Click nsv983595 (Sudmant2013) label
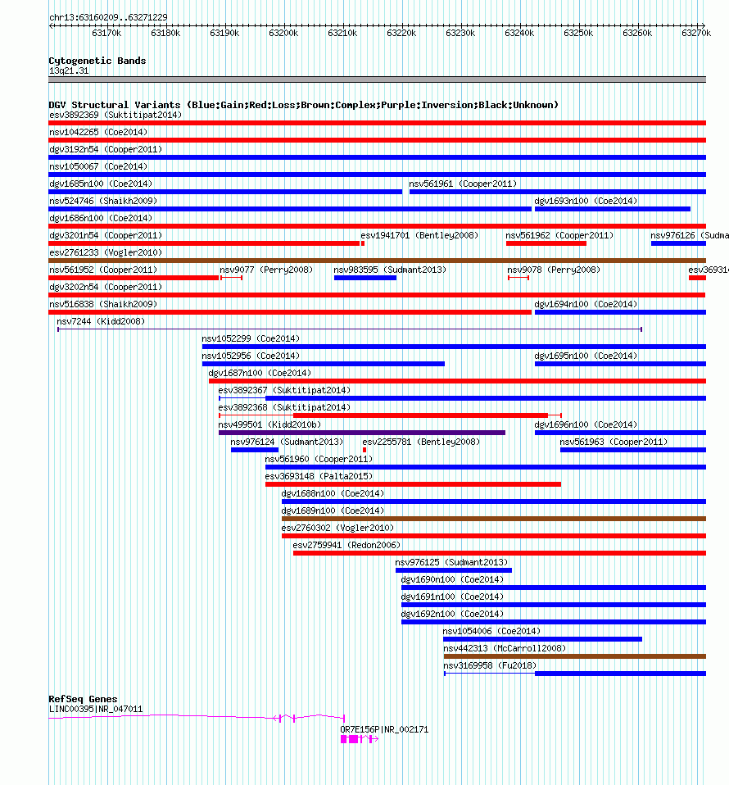729x785 pixels. point(390,270)
